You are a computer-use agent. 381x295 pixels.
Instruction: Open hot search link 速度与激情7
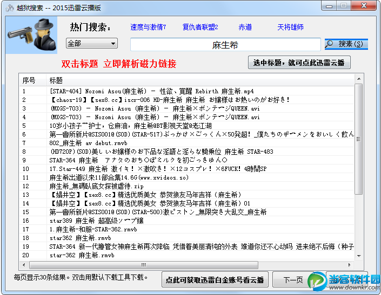click(148, 27)
